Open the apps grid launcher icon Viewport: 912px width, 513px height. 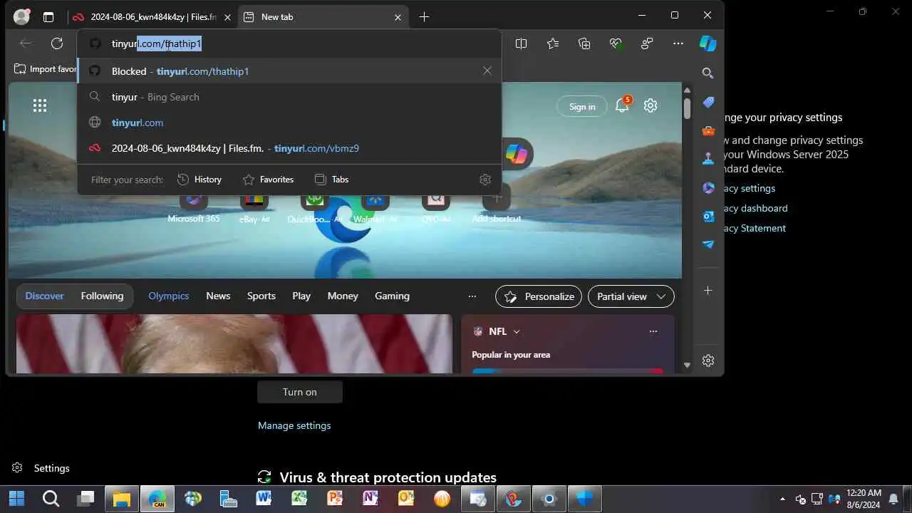tap(40, 105)
